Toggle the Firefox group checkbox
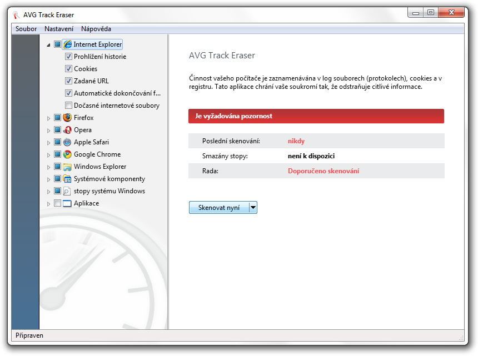The image size is (478, 356). 57,118
